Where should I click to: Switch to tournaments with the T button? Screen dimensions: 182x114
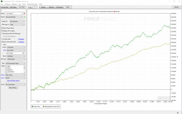click(x=35, y=7)
